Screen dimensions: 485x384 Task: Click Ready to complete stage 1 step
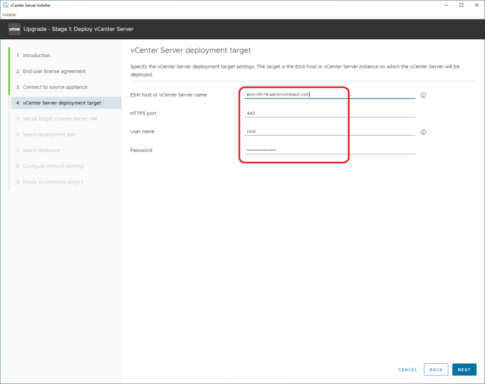53,182
